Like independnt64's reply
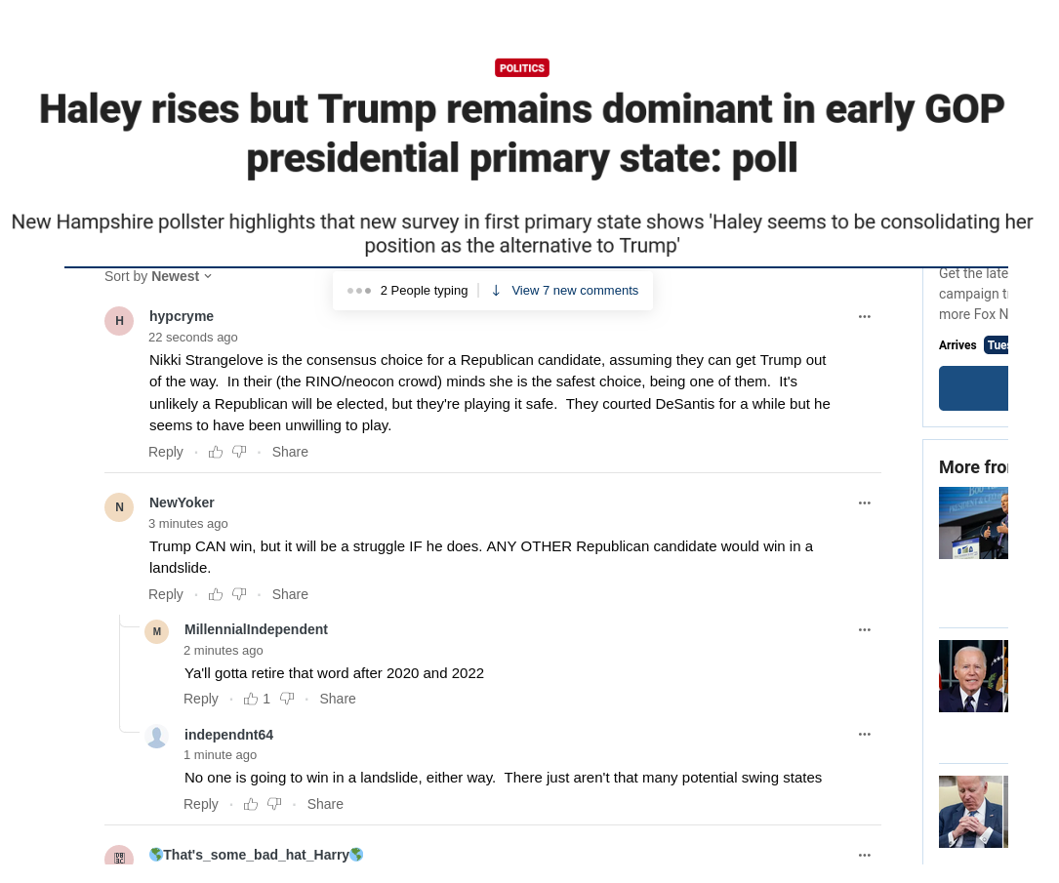 pos(251,804)
